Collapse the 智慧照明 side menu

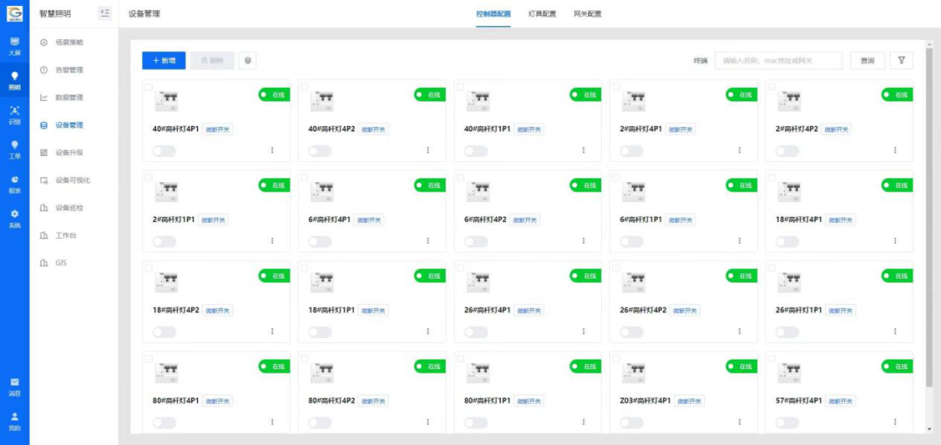click(x=105, y=13)
